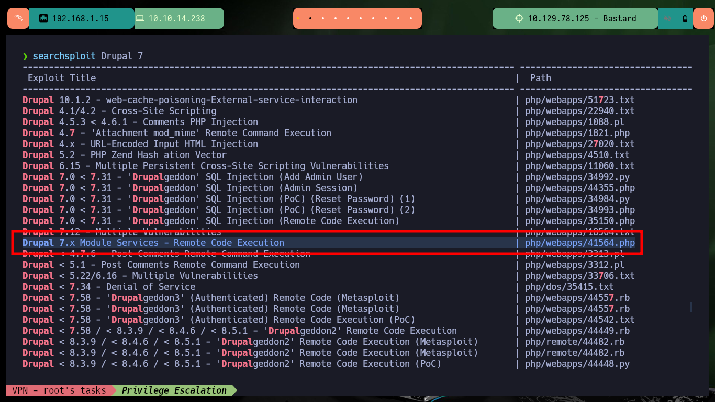Click the crosshair target icon beside 10.129.78.125
Screen dimensions: 715x402
click(519, 18)
